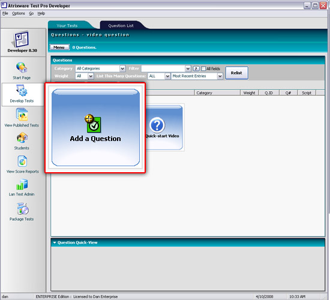Click the '0 Questions.' count text

[x=84, y=47]
